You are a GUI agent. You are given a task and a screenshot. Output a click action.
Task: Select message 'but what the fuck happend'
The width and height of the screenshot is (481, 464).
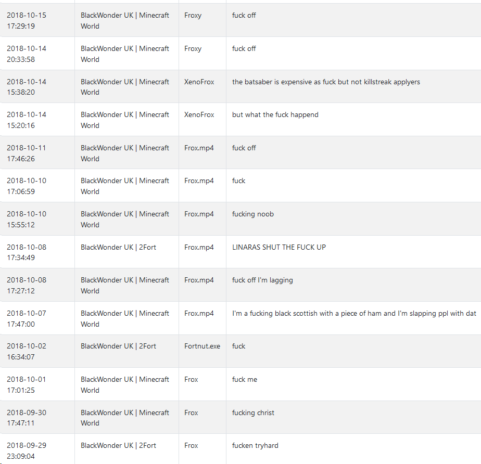(275, 114)
